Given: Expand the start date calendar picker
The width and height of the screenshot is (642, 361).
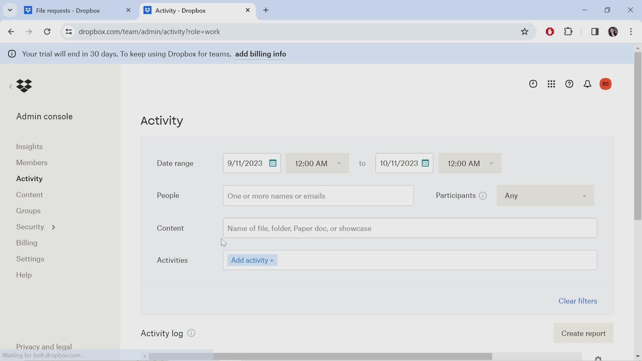Looking at the screenshot, I should click(273, 163).
